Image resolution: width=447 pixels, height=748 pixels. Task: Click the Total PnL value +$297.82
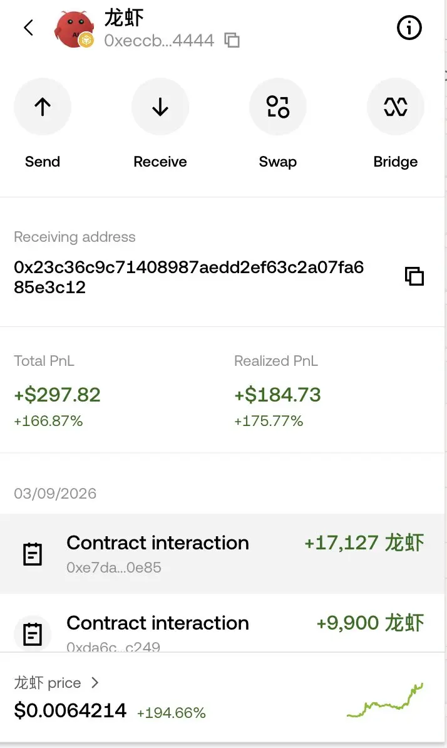(57, 395)
